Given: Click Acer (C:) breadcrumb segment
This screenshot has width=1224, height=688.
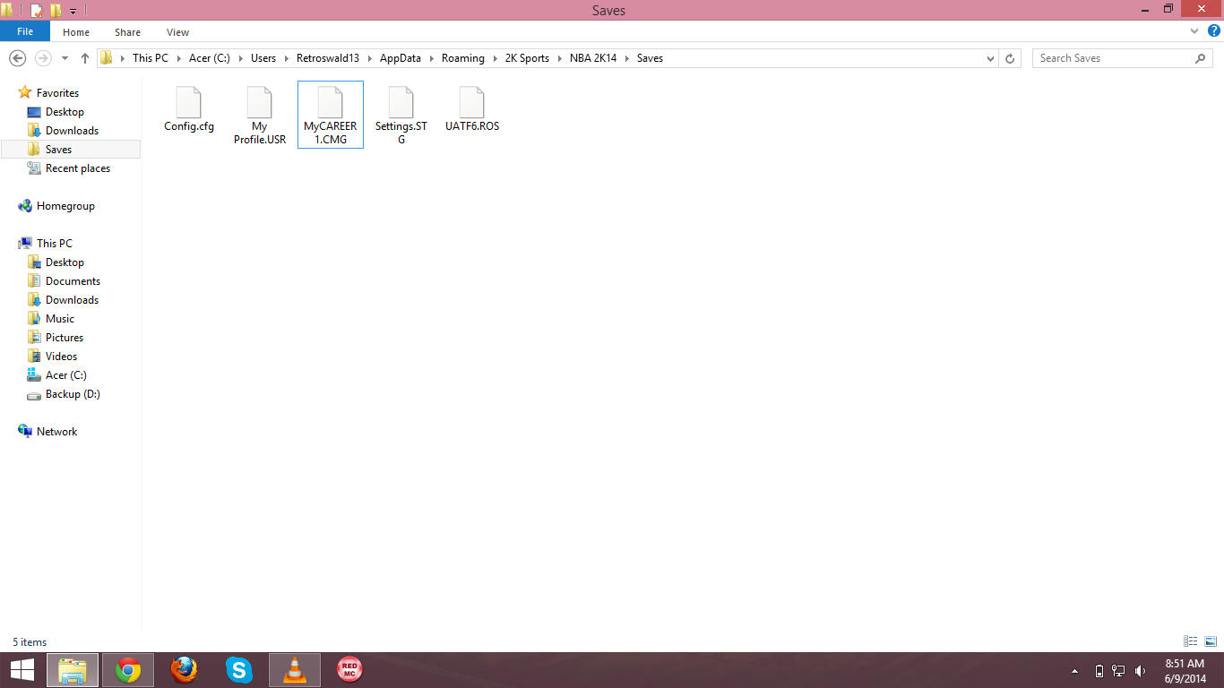Looking at the screenshot, I should coord(209,58).
